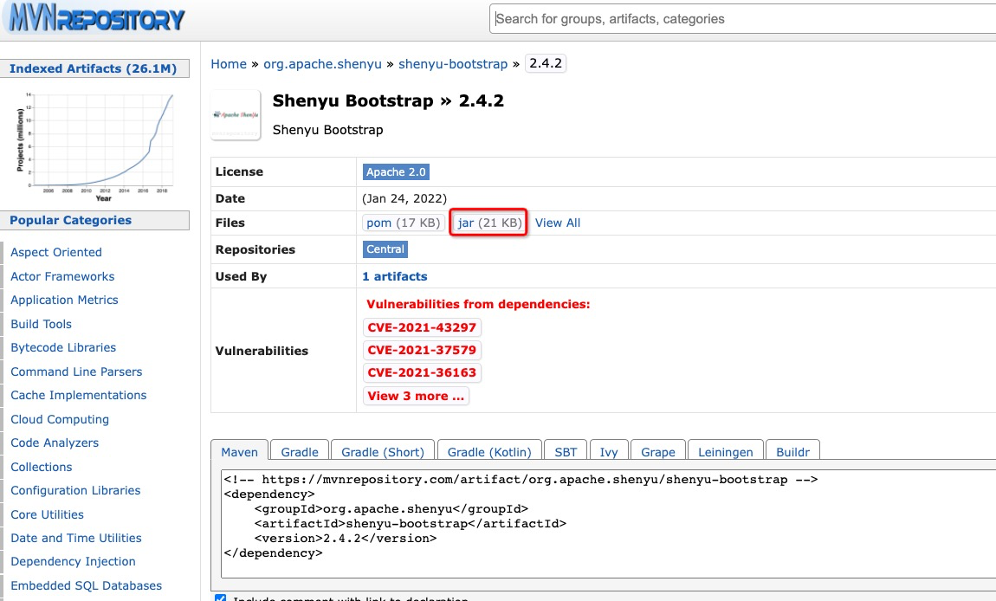Screen dimensions: 996x601
Task: Switch to the Gradle (Kotlin) tab
Action: pos(489,452)
